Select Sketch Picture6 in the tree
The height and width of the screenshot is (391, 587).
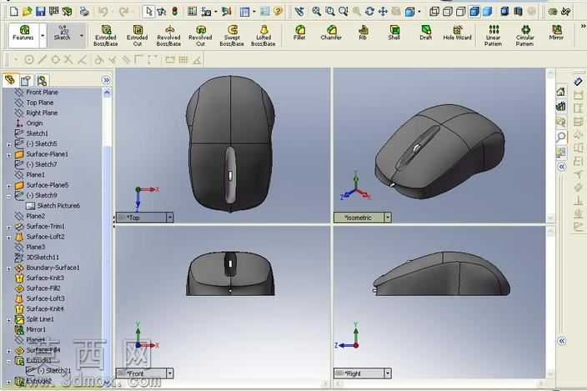tap(58, 206)
